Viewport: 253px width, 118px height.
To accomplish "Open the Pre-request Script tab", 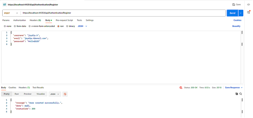I will 64,20.
